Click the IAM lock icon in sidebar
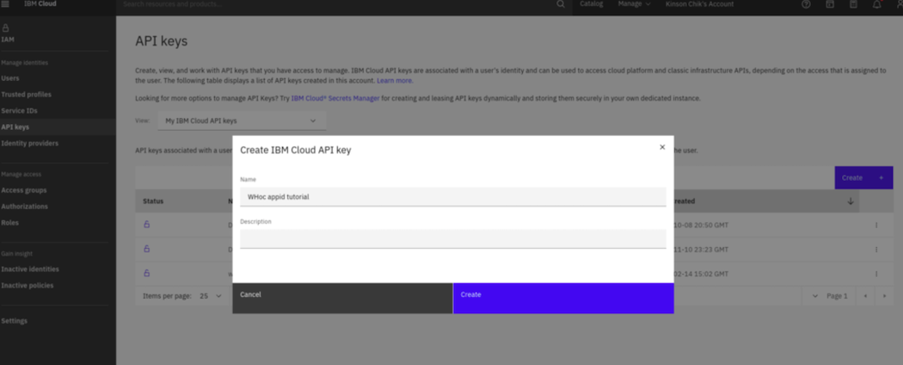 click(x=6, y=28)
